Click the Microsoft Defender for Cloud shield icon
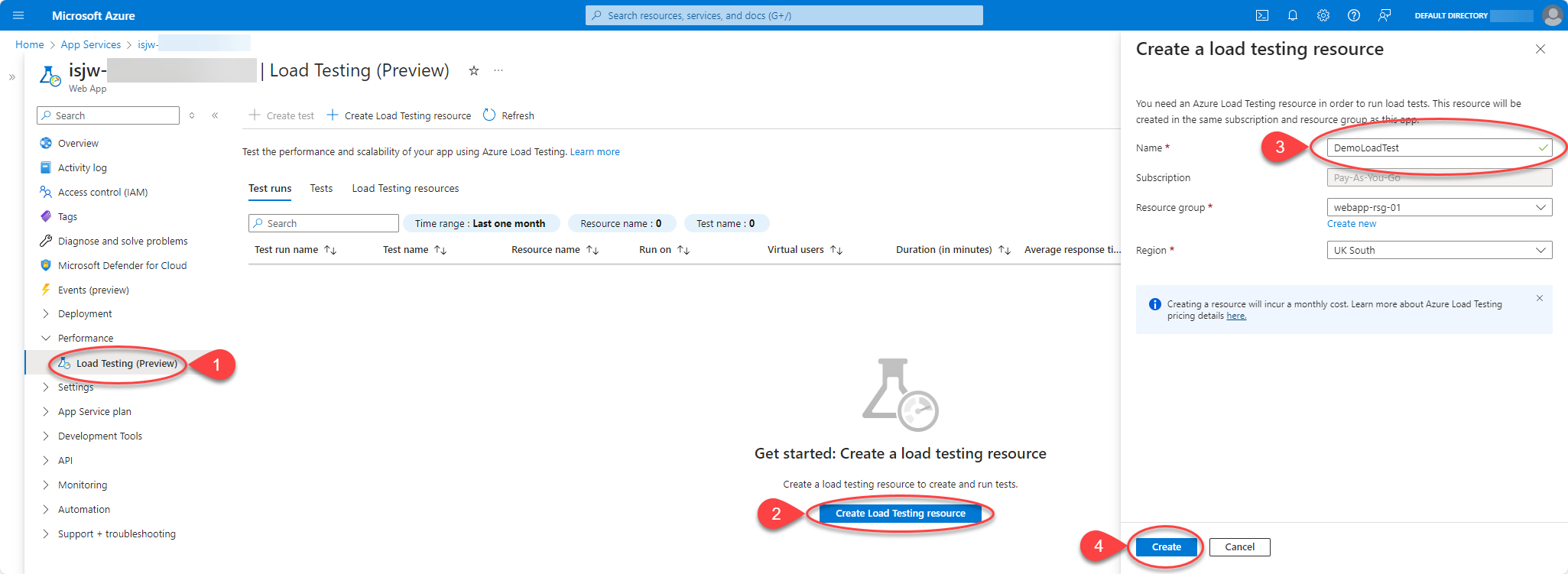 [46, 265]
